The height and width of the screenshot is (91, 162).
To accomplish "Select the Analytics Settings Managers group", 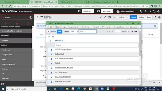I will pos(64,67).
